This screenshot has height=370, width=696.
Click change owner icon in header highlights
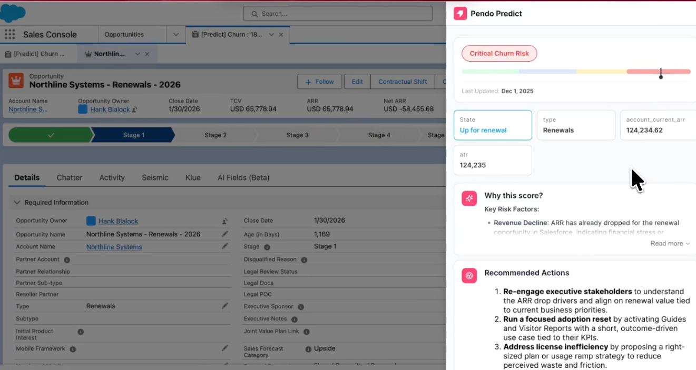tap(134, 109)
